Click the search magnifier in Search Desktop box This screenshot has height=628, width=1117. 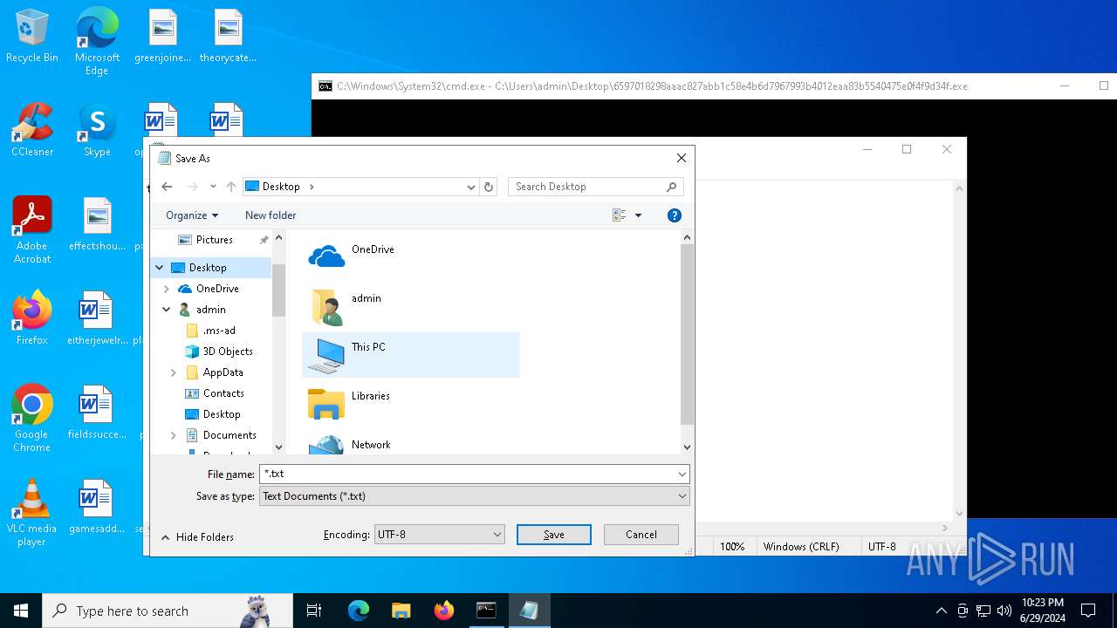coord(671,187)
